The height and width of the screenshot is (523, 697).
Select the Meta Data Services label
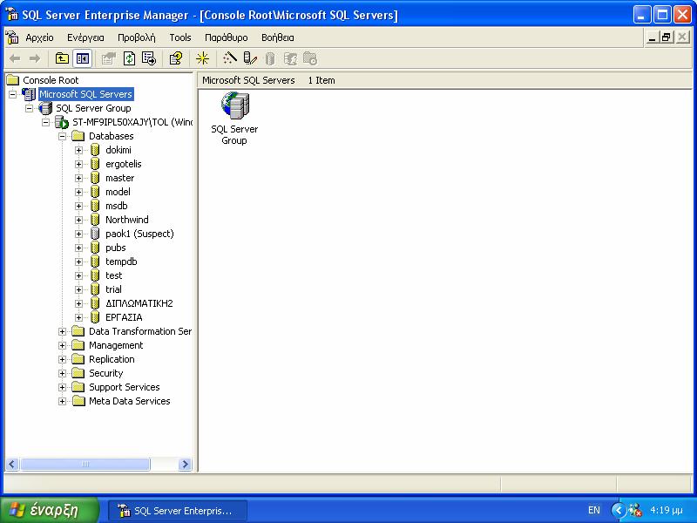(129, 401)
